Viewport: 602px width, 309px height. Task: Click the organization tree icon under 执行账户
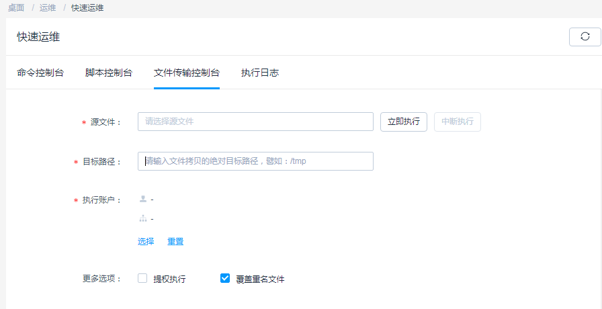[x=143, y=218]
